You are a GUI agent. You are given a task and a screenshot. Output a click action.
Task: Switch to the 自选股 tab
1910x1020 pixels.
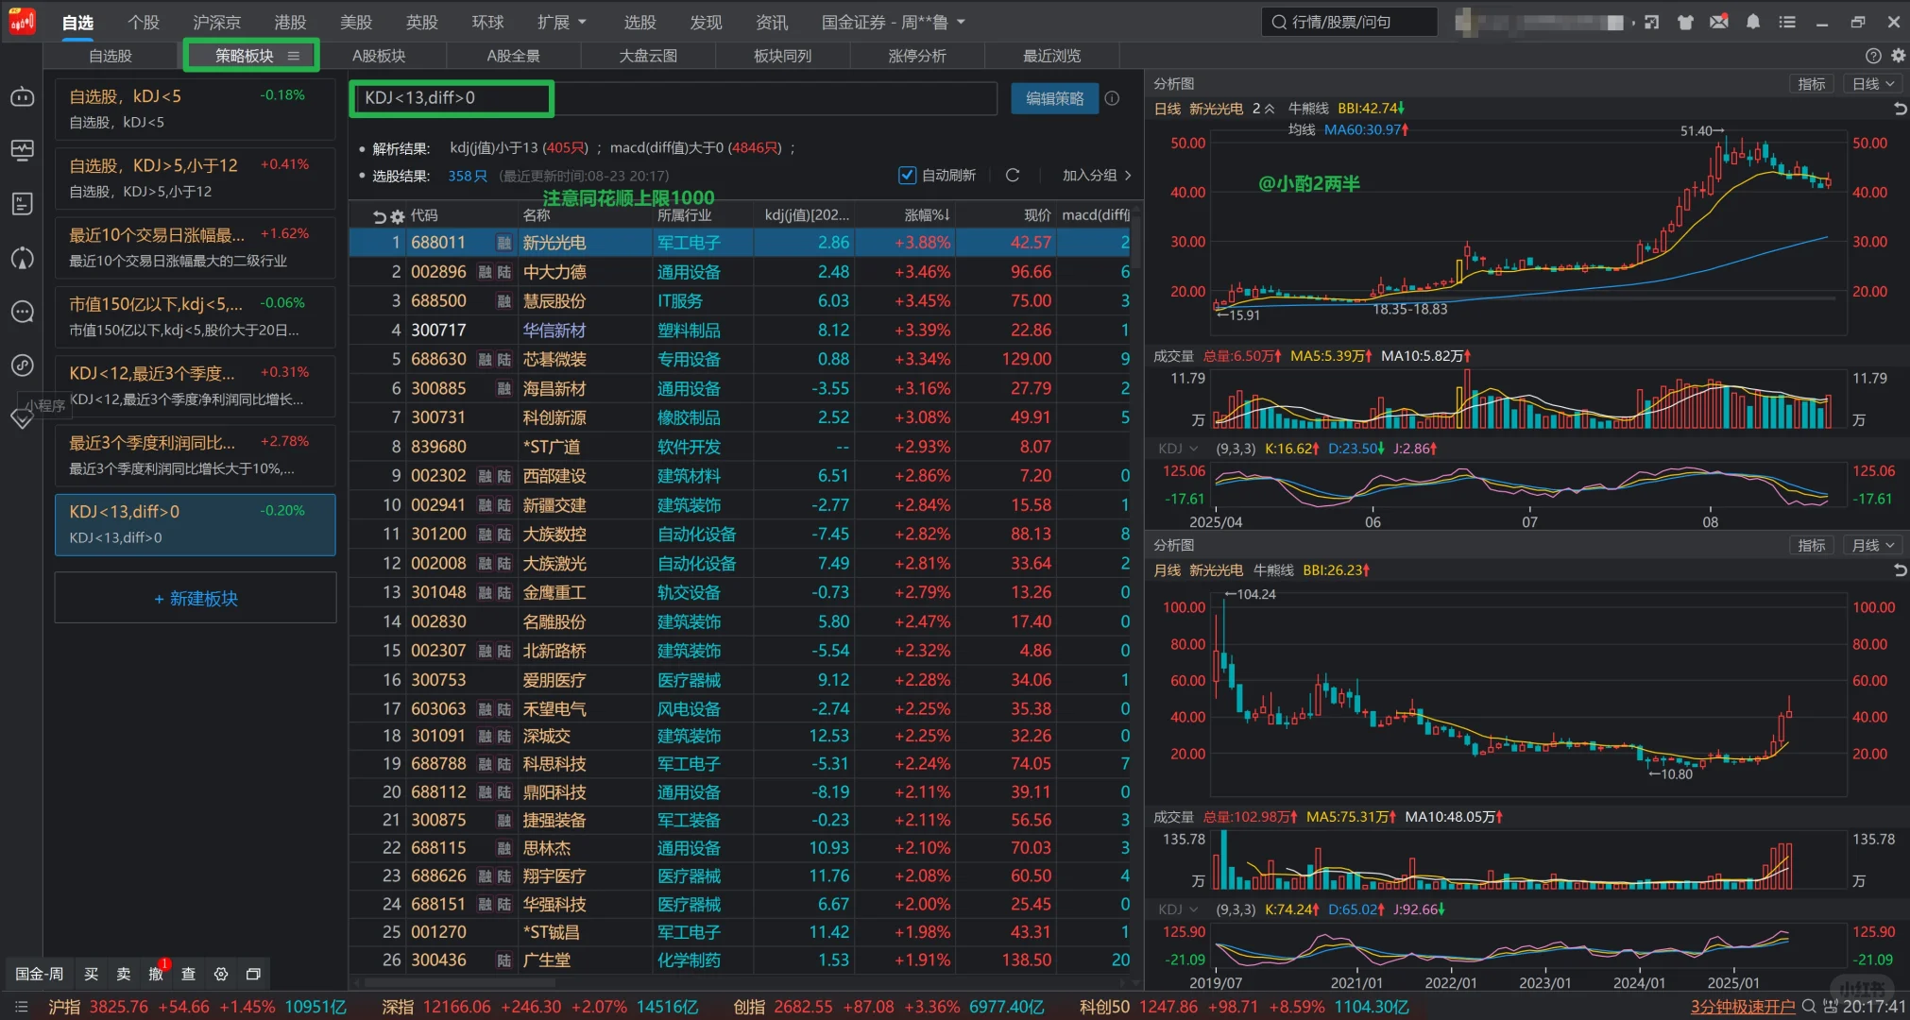pyautogui.click(x=111, y=56)
